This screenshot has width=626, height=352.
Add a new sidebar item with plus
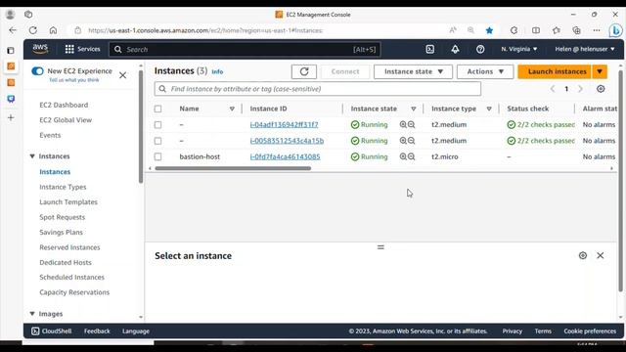[11, 117]
